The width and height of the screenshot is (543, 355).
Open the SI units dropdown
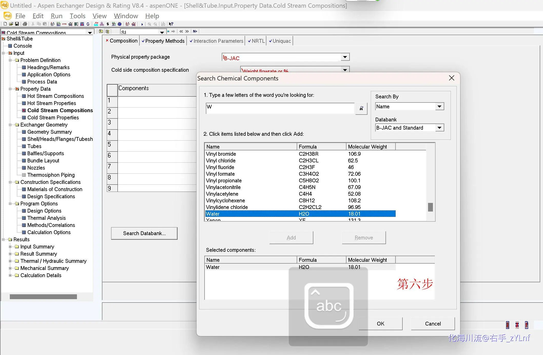click(162, 33)
